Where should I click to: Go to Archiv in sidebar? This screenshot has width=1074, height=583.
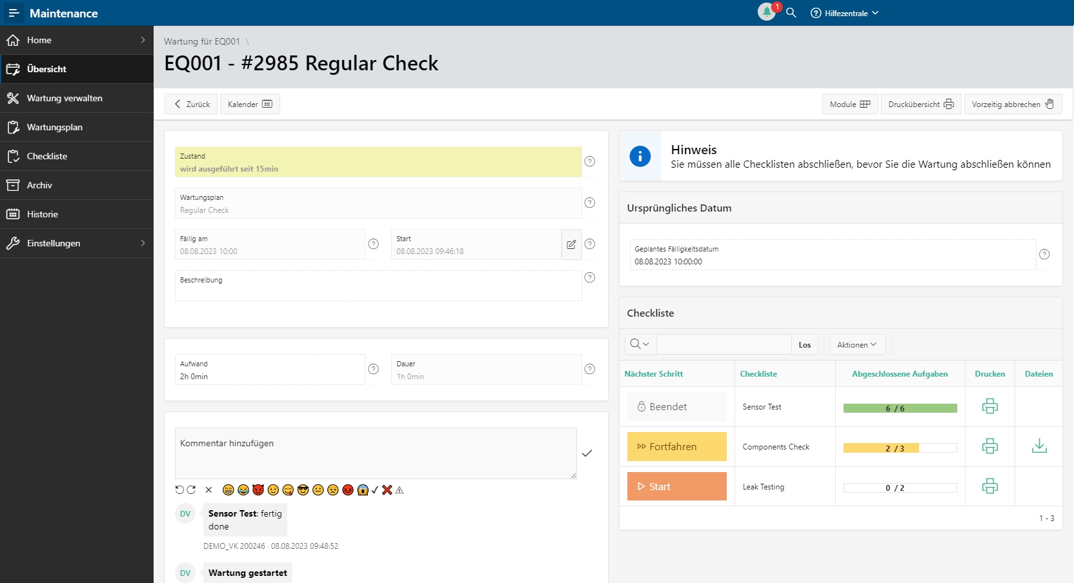pos(39,185)
